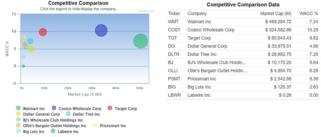Click the yellow Dollar General legend marker
Viewport: 321px width, 137px height.
[x=18, y=114]
